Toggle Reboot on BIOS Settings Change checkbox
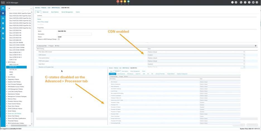Image resolution: width=261 pixels, height=131 pixels. point(59,39)
